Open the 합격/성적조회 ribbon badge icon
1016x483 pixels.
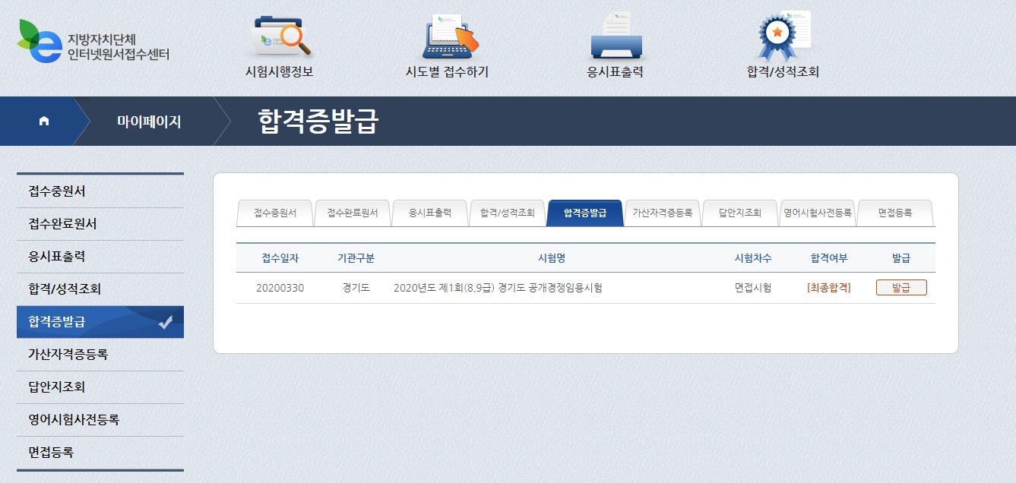pyautogui.click(x=783, y=36)
